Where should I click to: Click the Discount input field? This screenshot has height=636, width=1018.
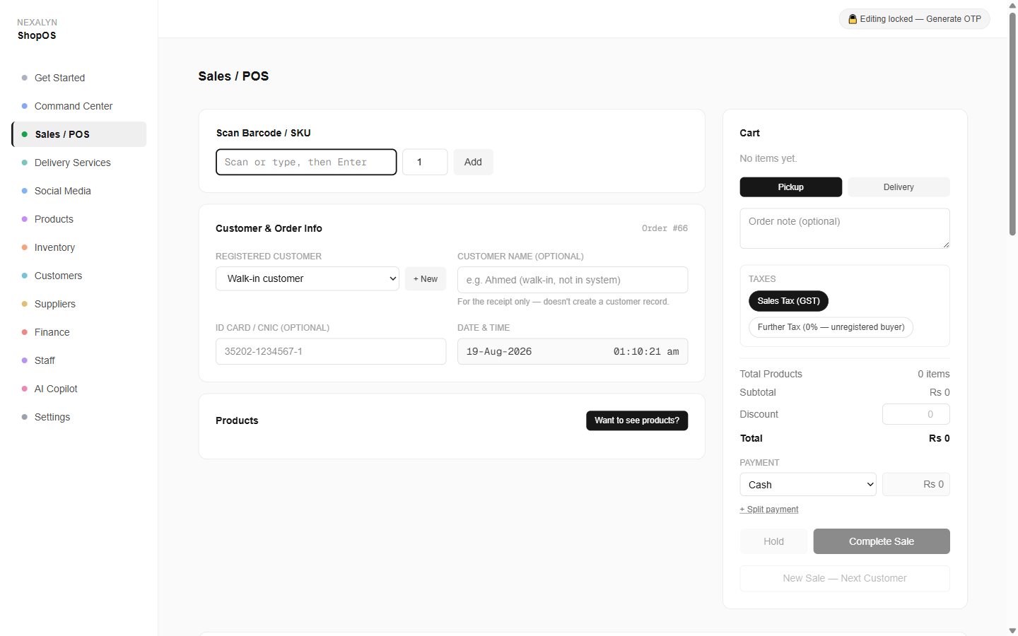[x=916, y=414]
